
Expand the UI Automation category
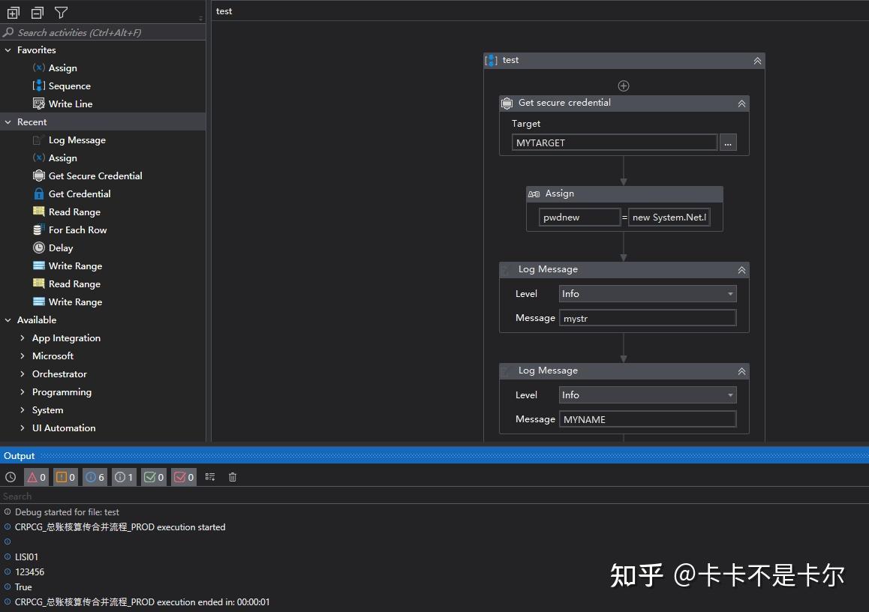tap(23, 427)
